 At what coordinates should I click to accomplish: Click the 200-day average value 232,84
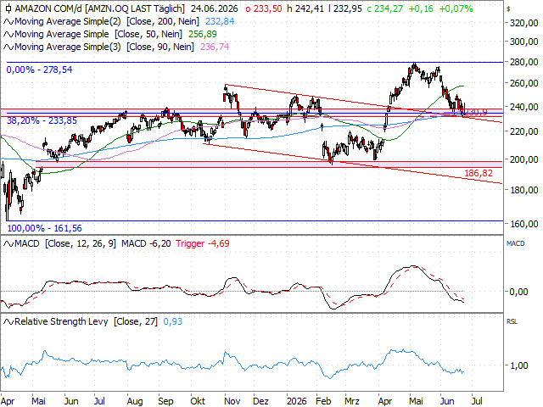click(220, 21)
